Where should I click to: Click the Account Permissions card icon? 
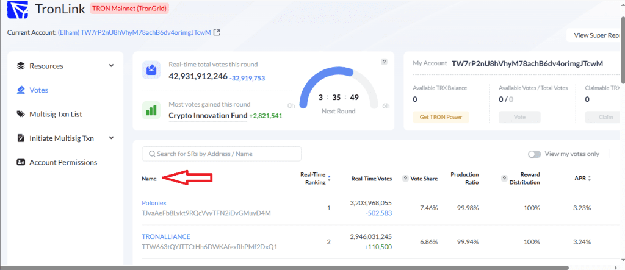coord(21,163)
